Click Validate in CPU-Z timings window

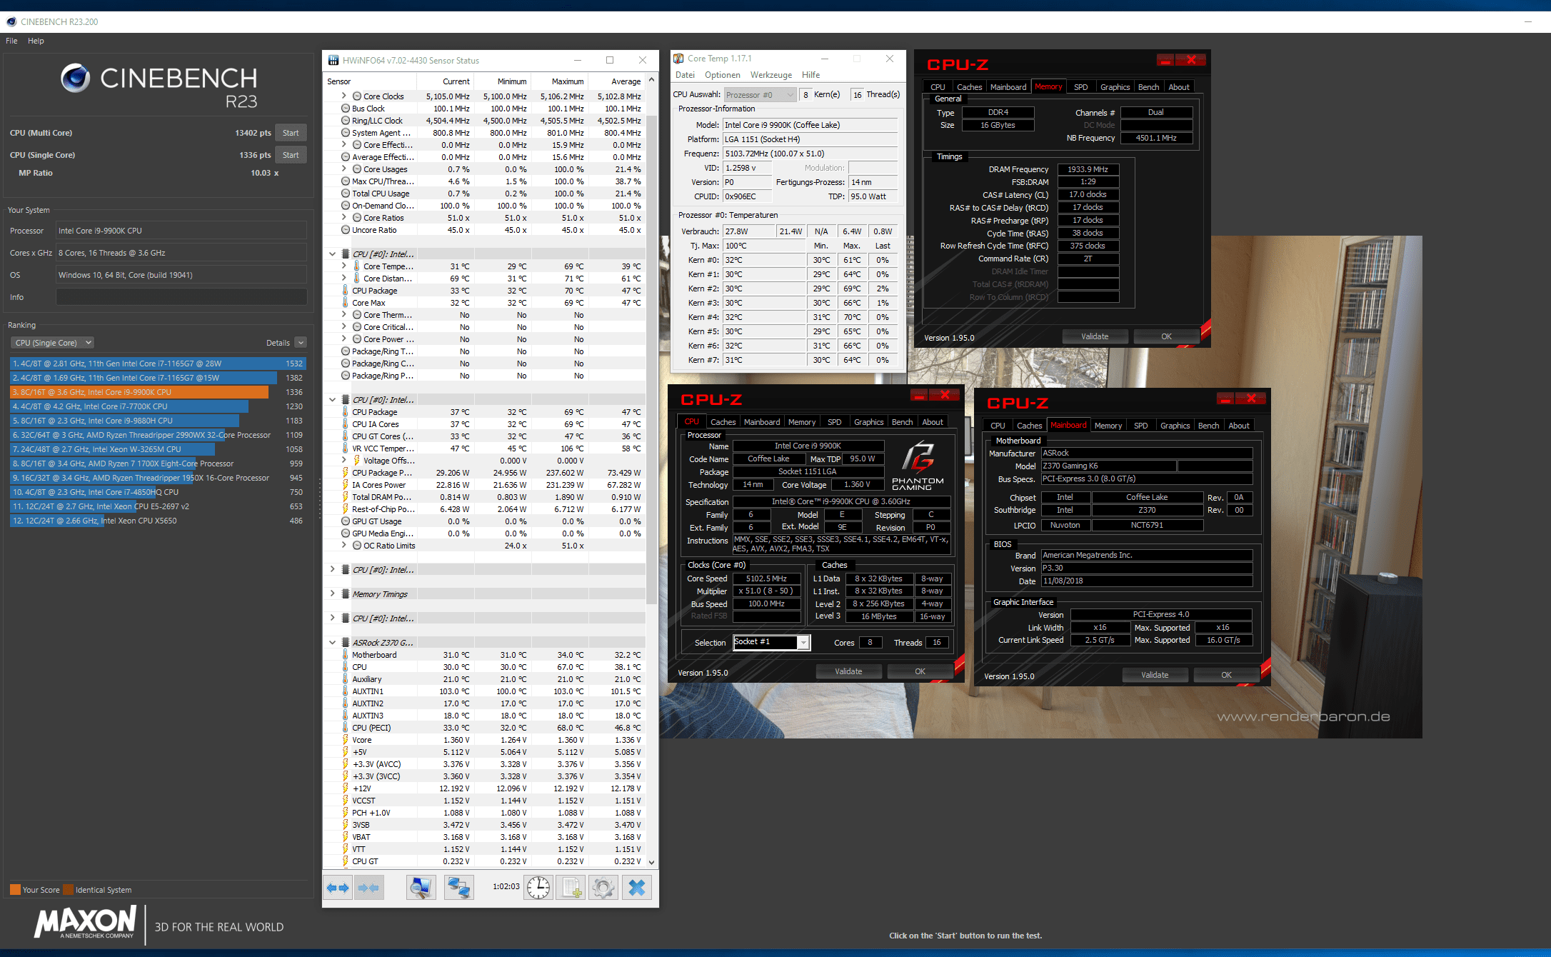click(x=1095, y=336)
